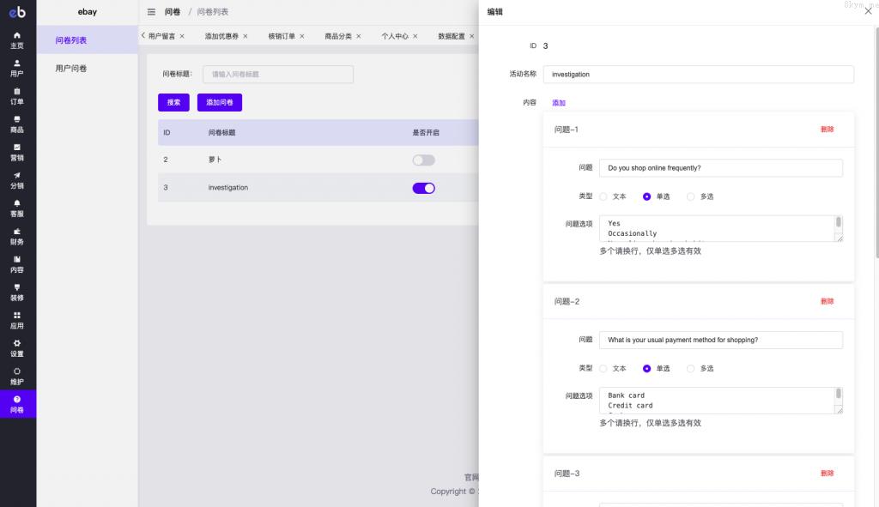Open the 设置 settings gear icon
This screenshot has width=879, height=507.
pyautogui.click(x=17, y=347)
